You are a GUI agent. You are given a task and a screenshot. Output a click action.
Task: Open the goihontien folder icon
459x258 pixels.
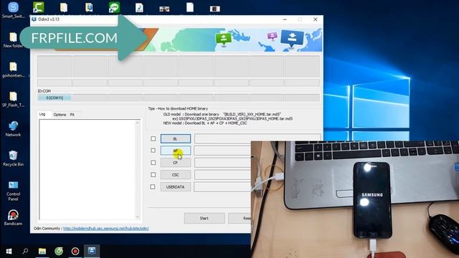click(13, 70)
